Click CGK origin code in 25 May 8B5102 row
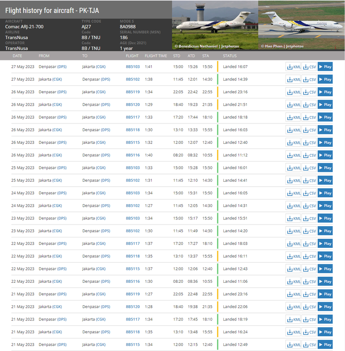This screenshot has width=345, height=351. coord(57,180)
